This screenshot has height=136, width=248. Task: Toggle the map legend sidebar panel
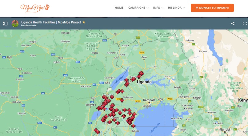pos(5,24)
